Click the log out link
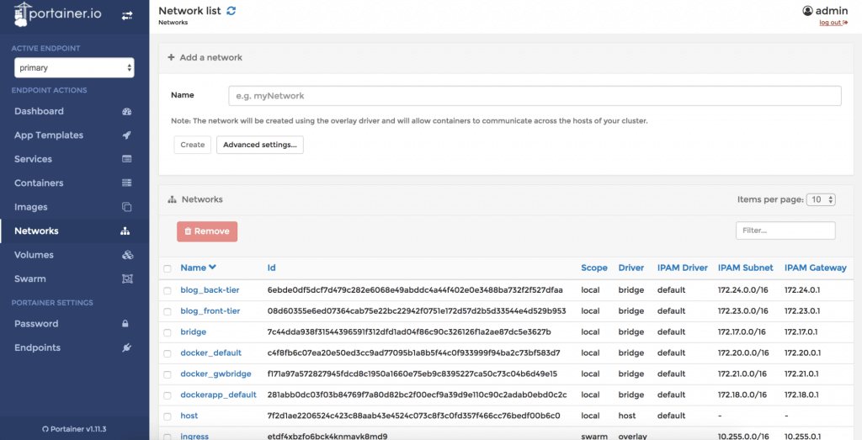 833,23
